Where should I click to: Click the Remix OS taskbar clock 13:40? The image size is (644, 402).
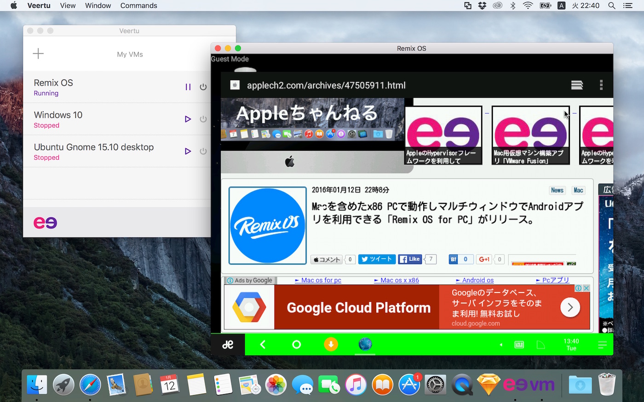click(571, 345)
